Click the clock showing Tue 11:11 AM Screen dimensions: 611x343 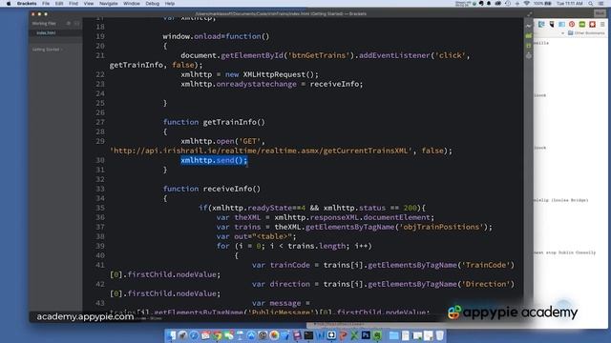[x=569, y=4]
